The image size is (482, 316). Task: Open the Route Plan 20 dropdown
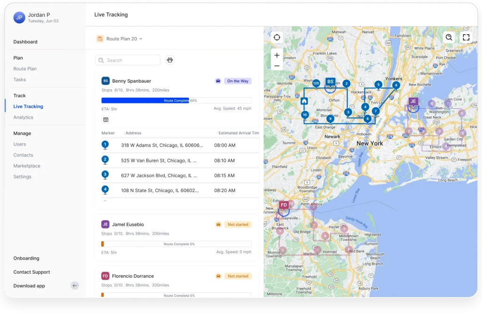(124, 39)
